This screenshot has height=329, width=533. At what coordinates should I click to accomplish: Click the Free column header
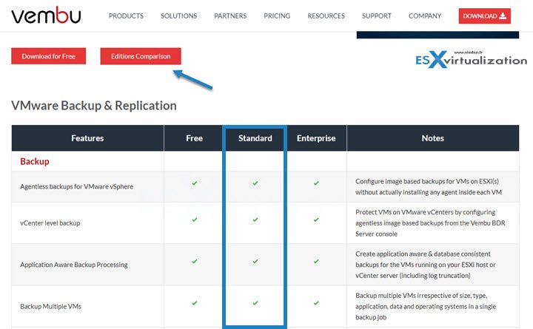click(194, 138)
